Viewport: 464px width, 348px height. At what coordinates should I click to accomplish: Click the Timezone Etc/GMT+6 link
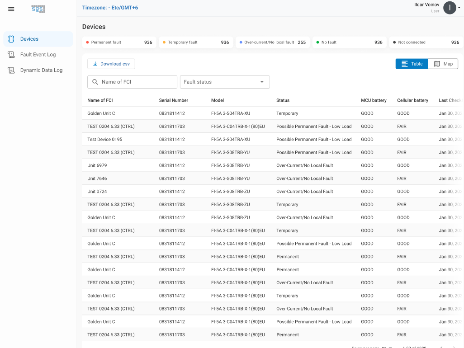coord(110,8)
